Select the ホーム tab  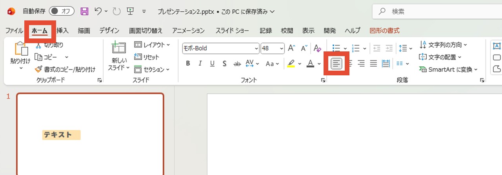click(x=40, y=31)
